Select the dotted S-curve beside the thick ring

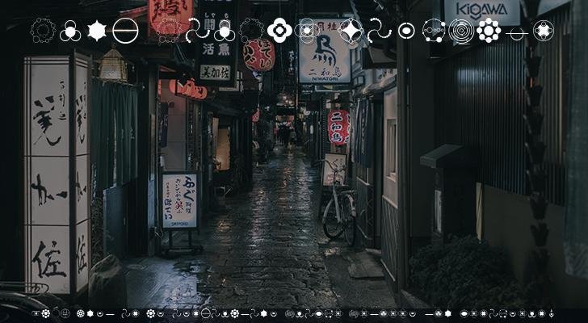coord(378,31)
